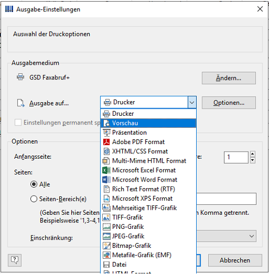Choose the Microsoft Excel Format icon
Image resolution: width=269 pixels, height=274 pixels.
coord(107,170)
